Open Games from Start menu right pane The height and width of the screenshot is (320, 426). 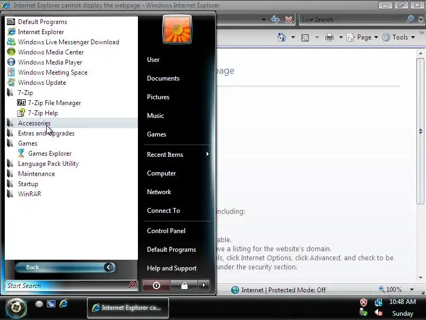coord(178,134)
